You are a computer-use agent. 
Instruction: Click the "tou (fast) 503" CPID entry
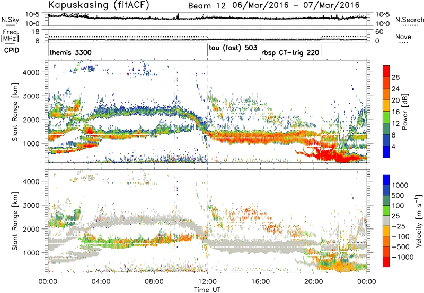[x=233, y=48]
